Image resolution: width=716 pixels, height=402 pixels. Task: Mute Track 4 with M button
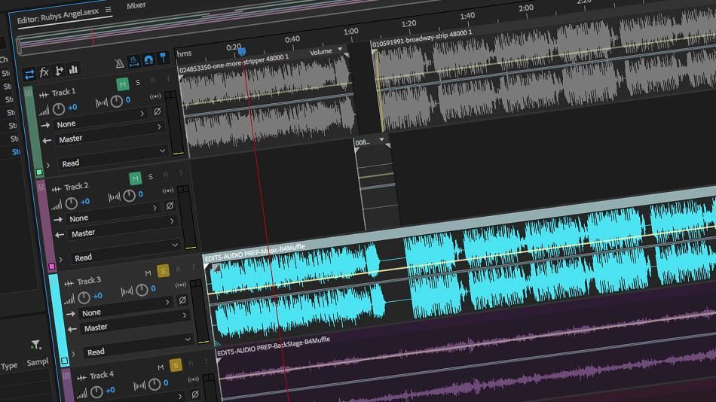coord(161,367)
